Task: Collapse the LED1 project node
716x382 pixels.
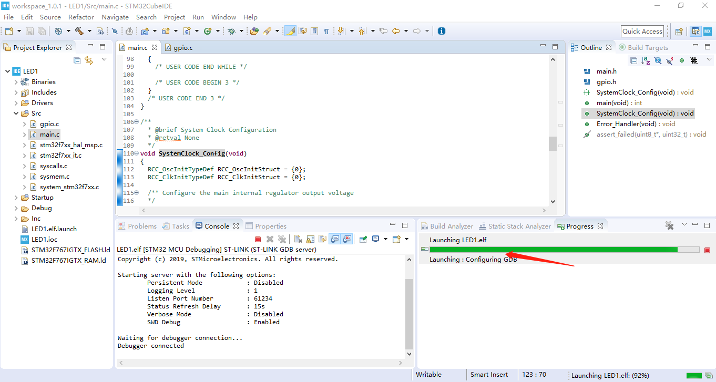Action: pos(7,71)
